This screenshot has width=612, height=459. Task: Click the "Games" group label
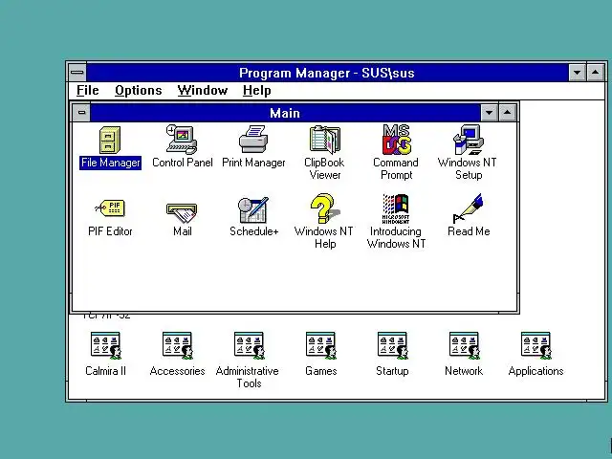321,371
